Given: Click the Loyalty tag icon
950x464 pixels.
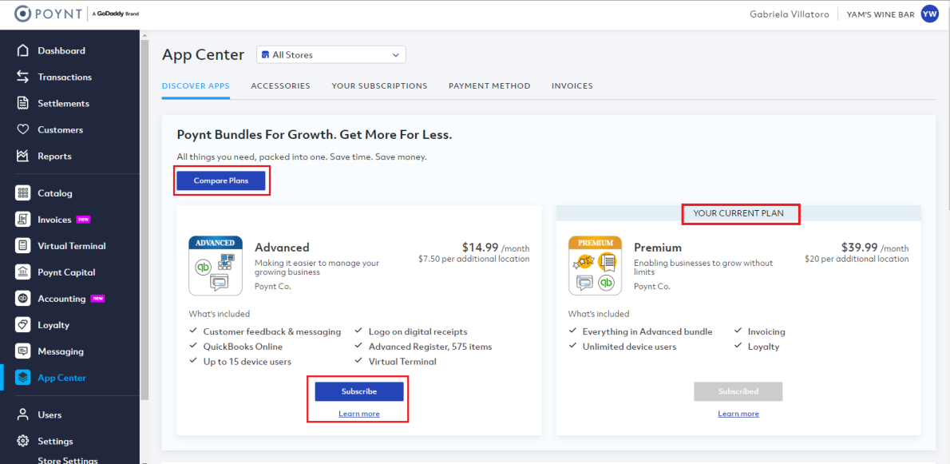Looking at the screenshot, I should pos(23,325).
